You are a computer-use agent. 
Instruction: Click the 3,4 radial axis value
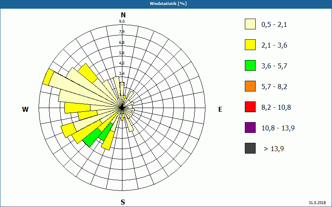pyautogui.click(x=122, y=74)
